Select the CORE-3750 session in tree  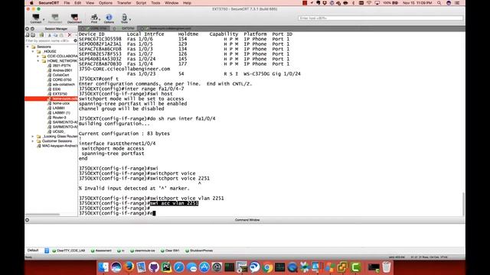61,79
